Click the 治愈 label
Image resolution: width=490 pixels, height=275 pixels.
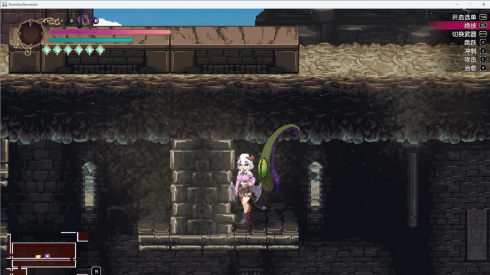[470, 68]
